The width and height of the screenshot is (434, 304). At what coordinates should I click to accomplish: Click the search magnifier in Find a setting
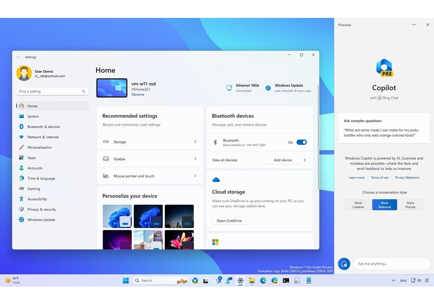(x=84, y=91)
